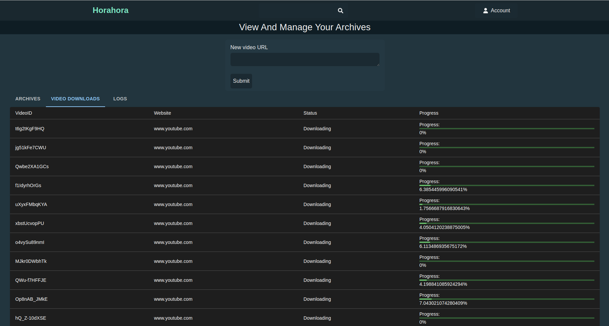
Task: Select video ID jg51kFe7CWU
Action: point(31,148)
